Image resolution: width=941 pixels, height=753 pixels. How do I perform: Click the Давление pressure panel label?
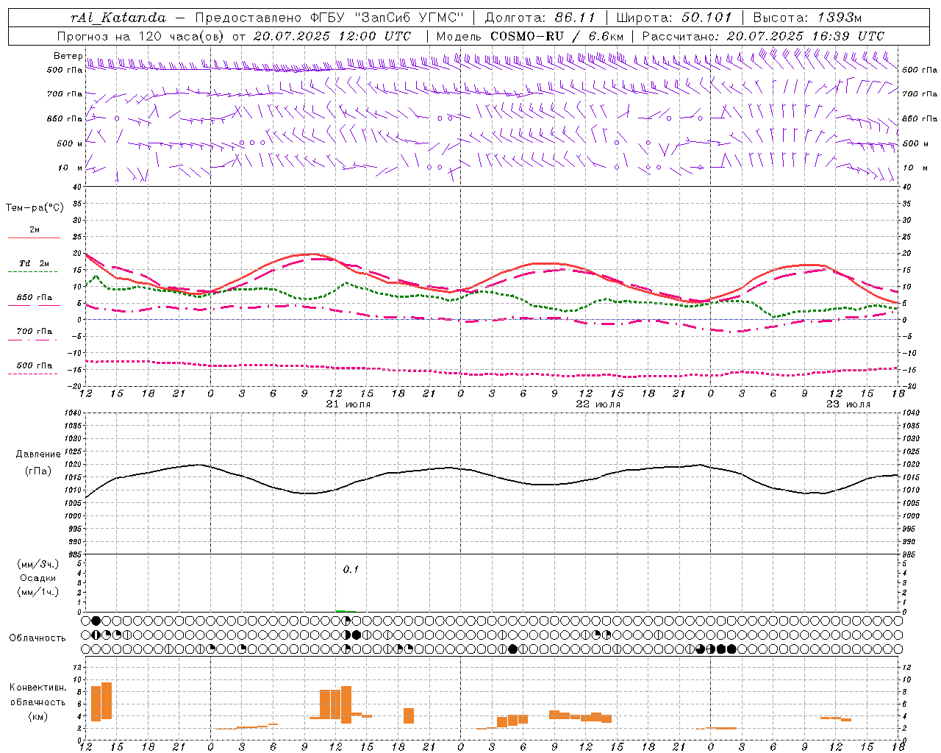coord(38,454)
